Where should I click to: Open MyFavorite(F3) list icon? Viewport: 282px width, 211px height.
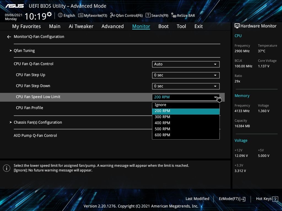point(81,15)
